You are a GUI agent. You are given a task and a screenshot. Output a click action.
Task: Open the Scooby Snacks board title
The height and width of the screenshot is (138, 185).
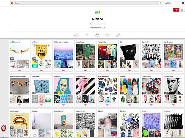pyautogui.click(x=147, y=77)
